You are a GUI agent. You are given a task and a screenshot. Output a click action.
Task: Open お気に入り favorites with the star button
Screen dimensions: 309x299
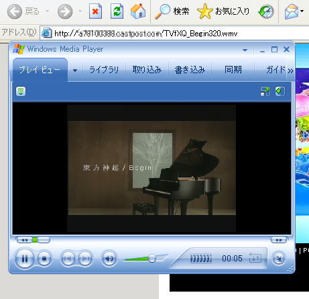coord(223,11)
